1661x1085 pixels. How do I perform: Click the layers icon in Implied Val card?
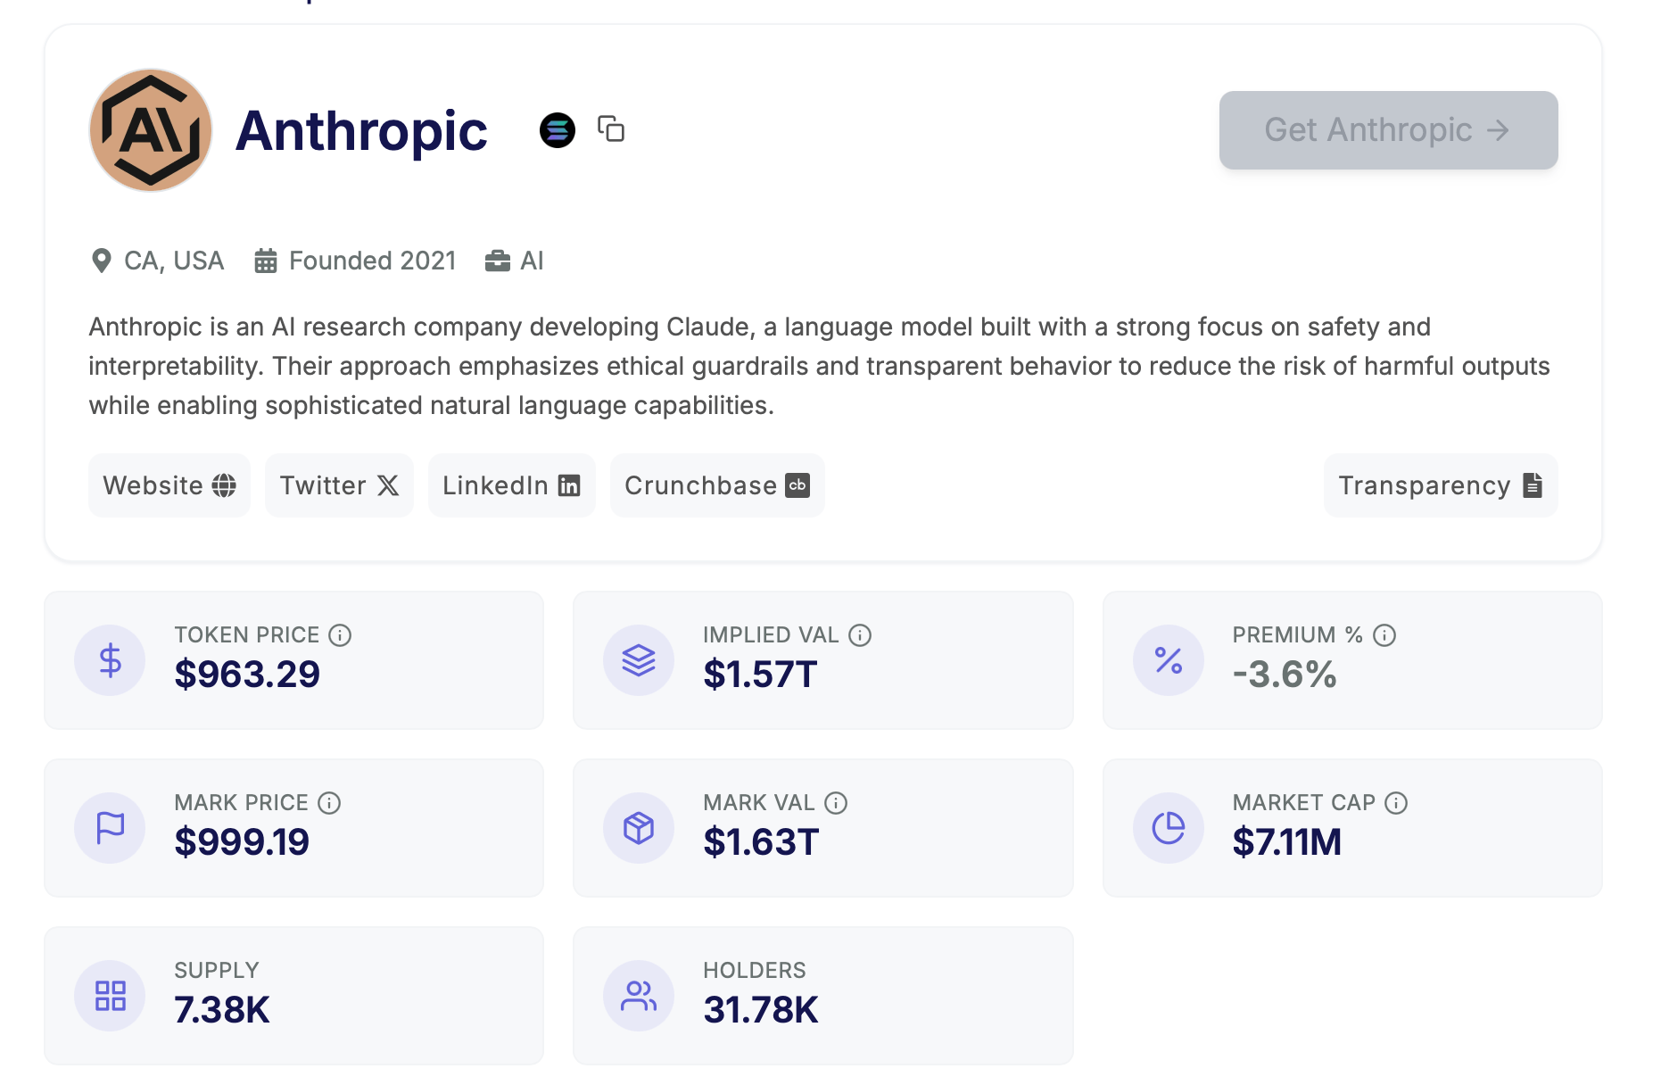tap(639, 660)
